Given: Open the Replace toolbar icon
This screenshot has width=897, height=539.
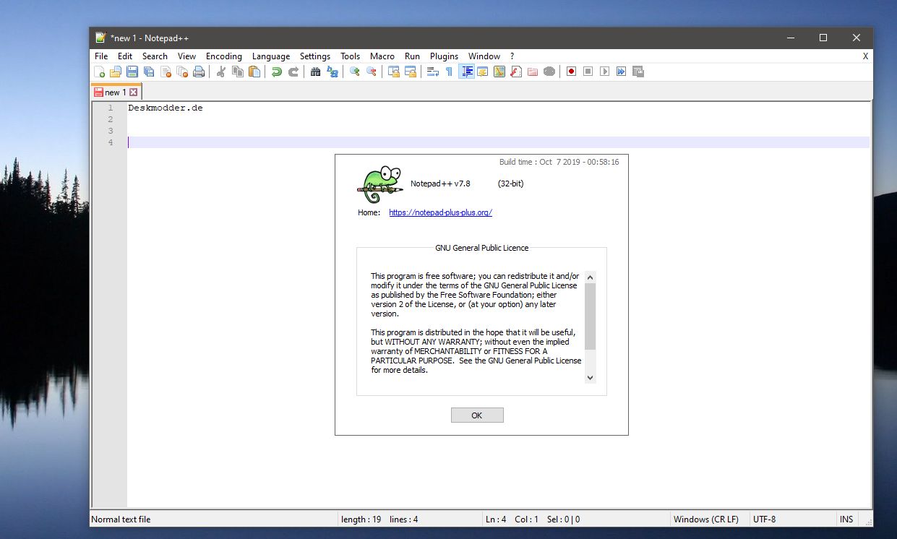Looking at the screenshot, I should coord(332,72).
